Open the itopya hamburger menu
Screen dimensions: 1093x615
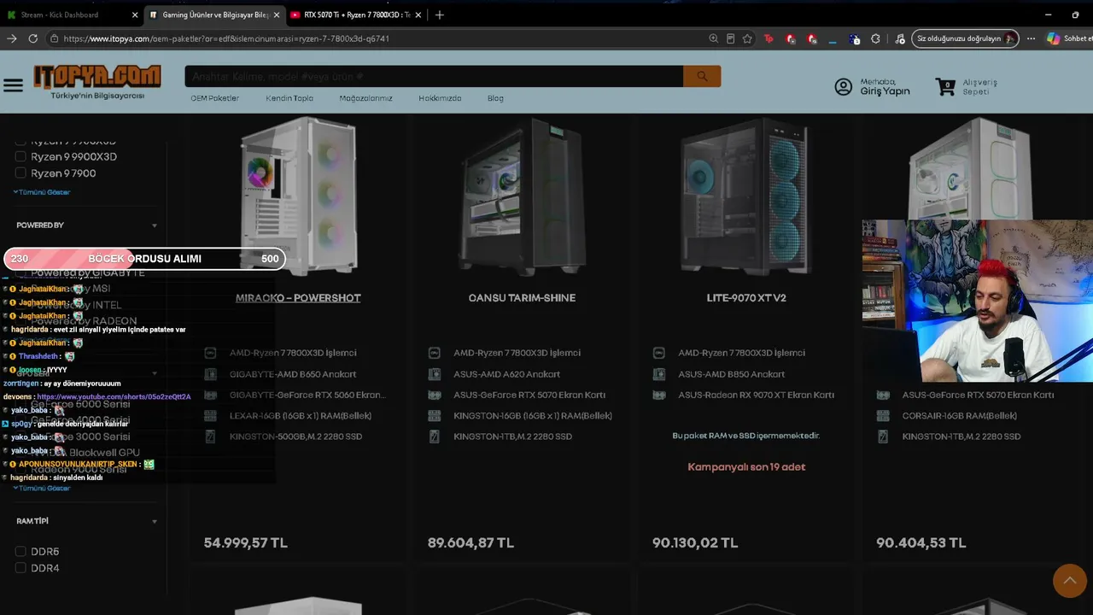point(13,85)
